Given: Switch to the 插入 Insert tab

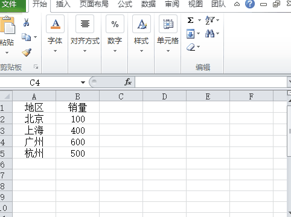Looking at the screenshot, I should click(63, 4).
